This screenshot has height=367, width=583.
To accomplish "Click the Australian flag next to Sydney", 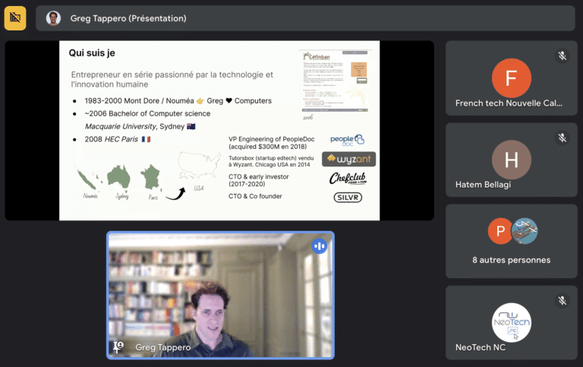I will coord(191,127).
